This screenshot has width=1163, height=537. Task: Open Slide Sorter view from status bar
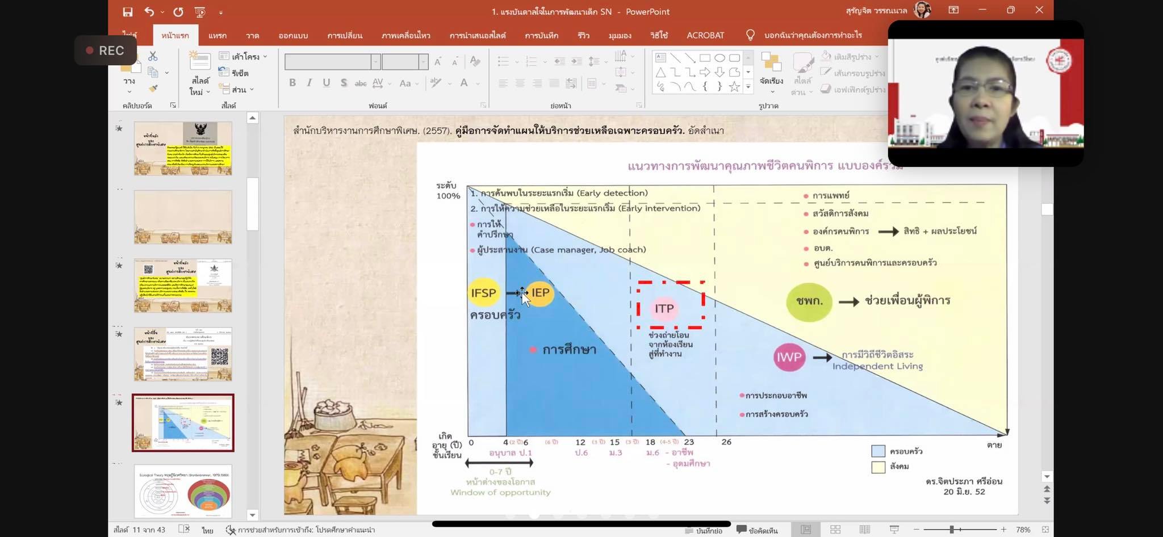click(835, 530)
